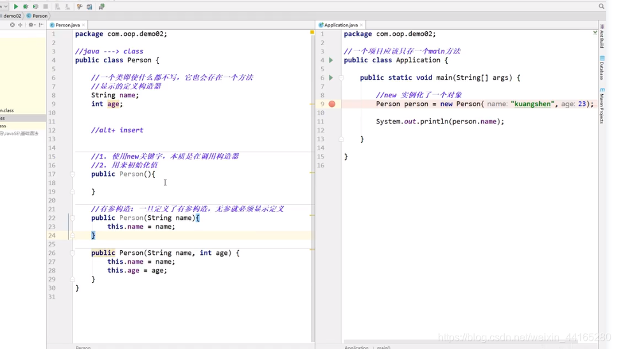The image size is (617, 349).
Task: Click run gutter arrow beside main method
Action: (x=331, y=78)
